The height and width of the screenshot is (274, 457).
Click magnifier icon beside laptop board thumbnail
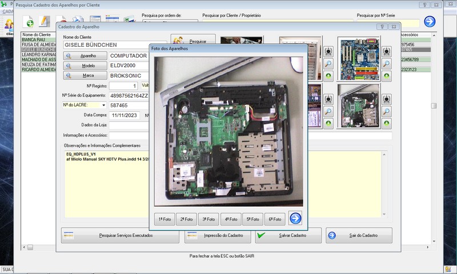point(387,111)
